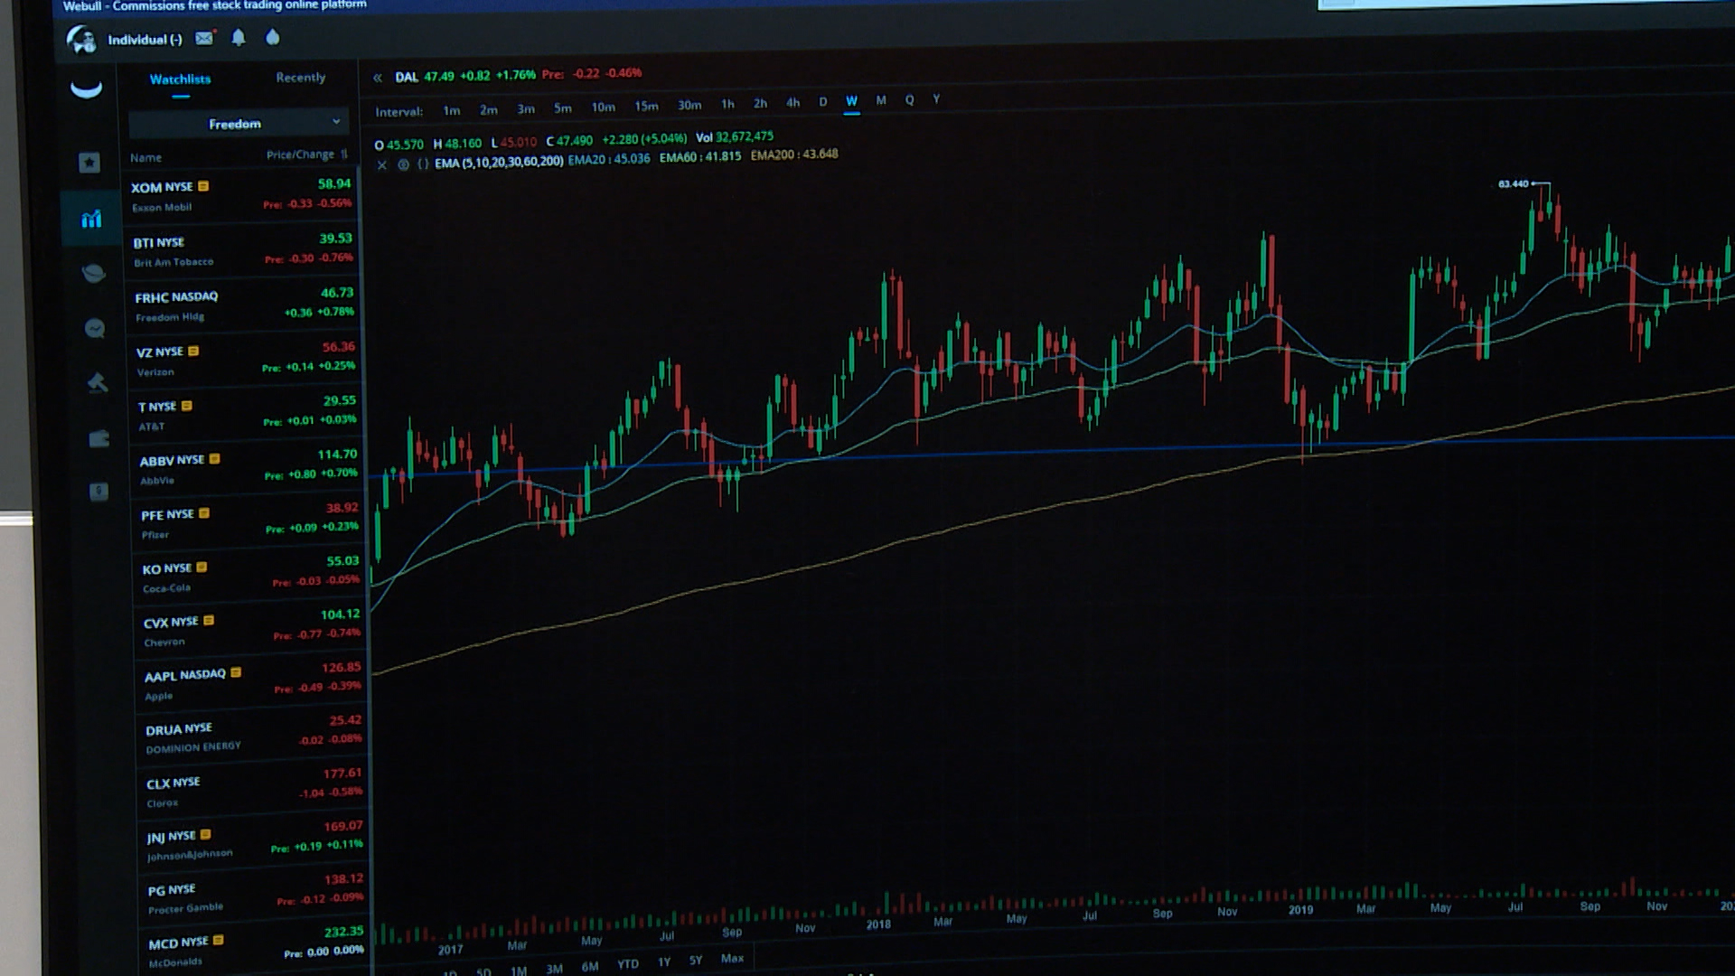Set chart interval to Y

pyautogui.click(x=936, y=99)
